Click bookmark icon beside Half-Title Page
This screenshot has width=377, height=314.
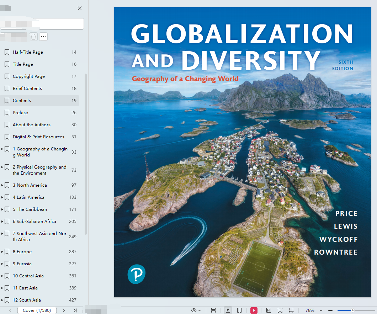point(7,52)
